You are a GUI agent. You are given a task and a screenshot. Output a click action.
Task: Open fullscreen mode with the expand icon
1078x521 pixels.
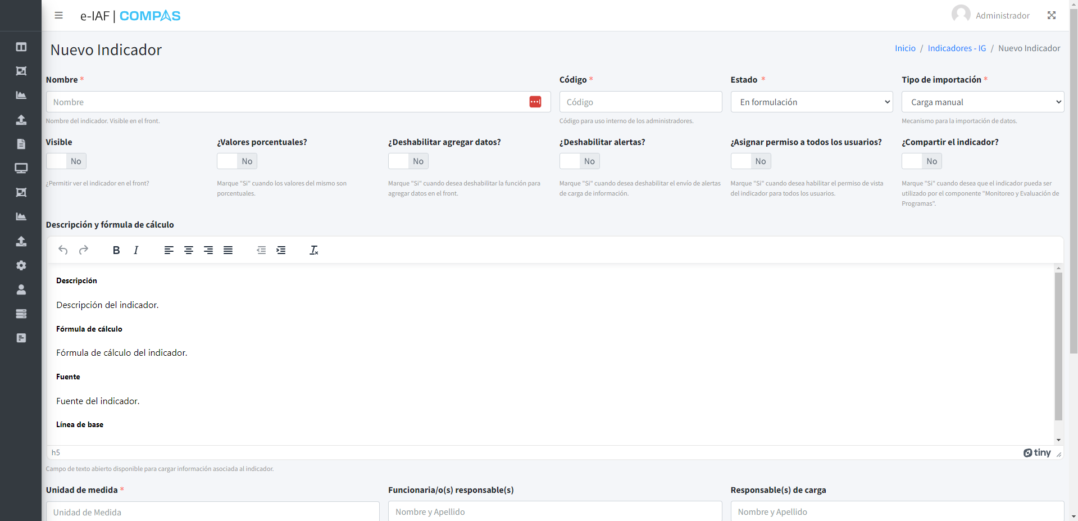pyautogui.click(x=1052, y=15)
